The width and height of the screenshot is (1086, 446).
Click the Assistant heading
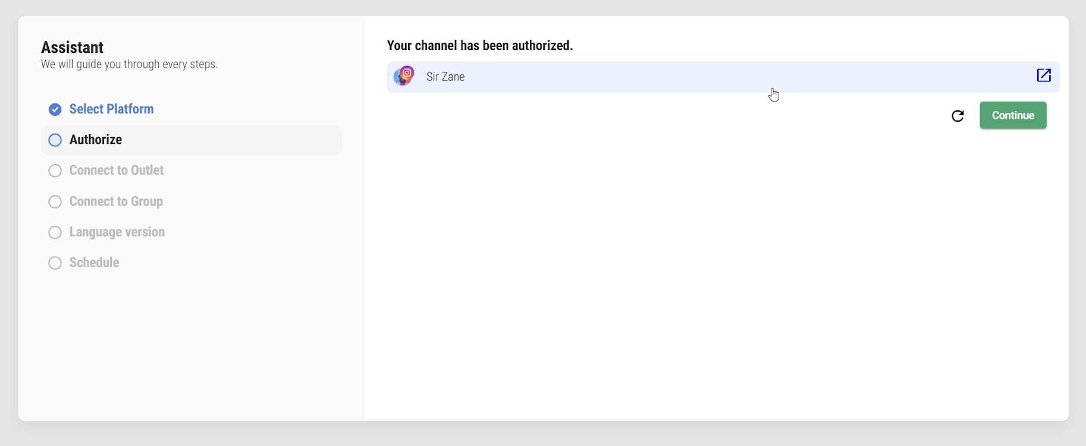(72, 48)
